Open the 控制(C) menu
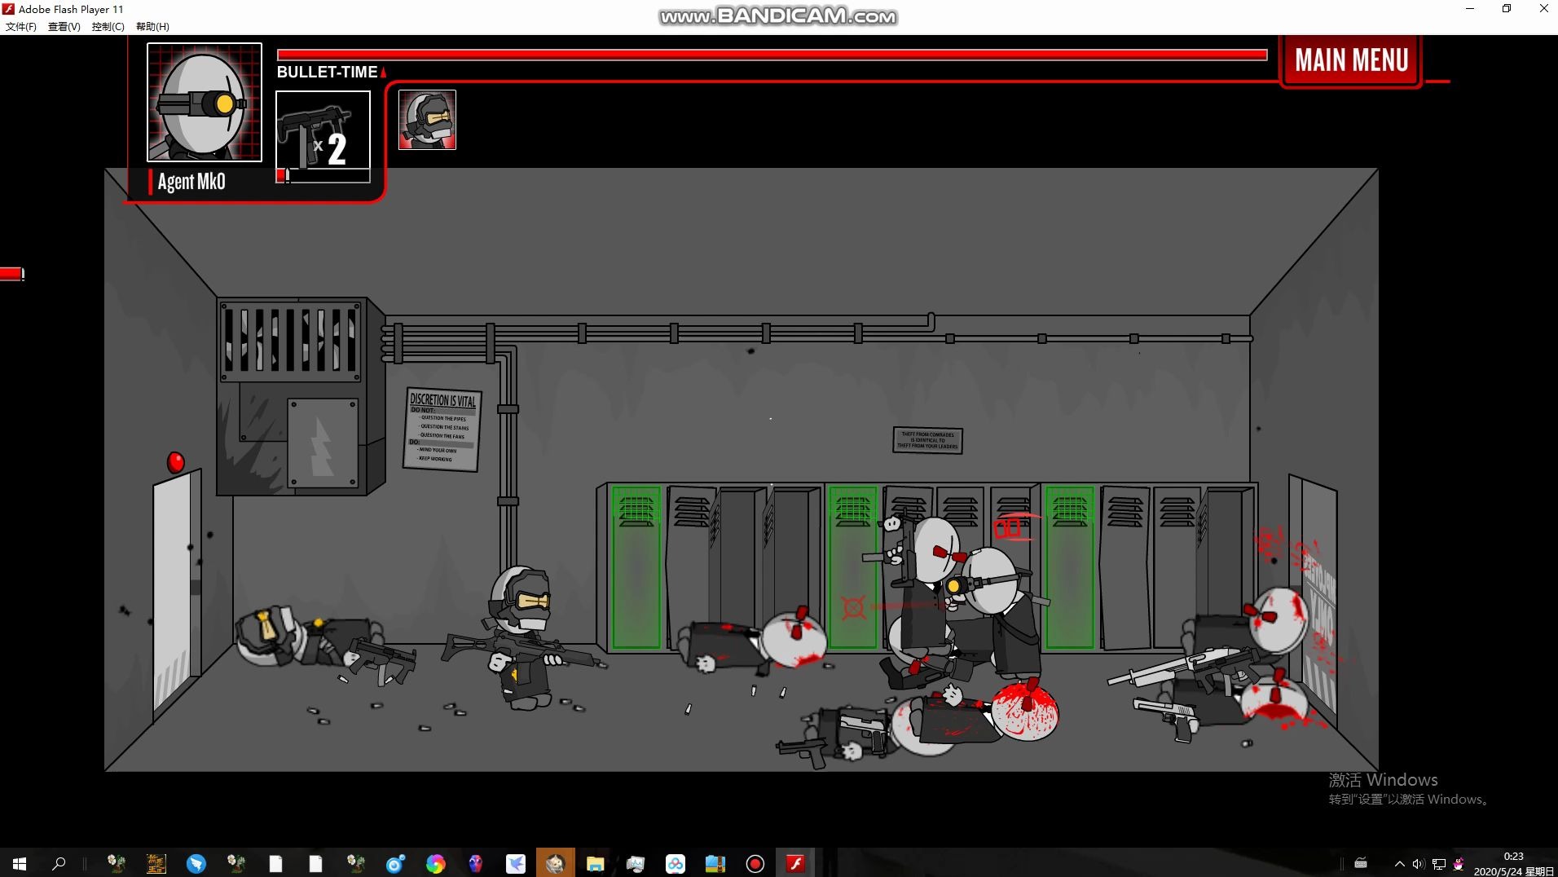Image resolution: width=1558 pixels, height=877 pixels. click(108, 26)
